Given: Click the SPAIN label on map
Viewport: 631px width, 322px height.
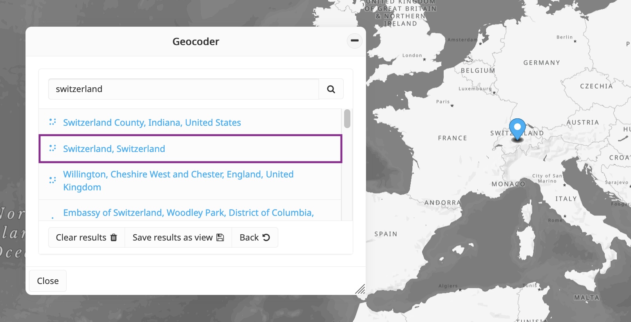Looking at the screenshot, I should [x=386, y=234].
